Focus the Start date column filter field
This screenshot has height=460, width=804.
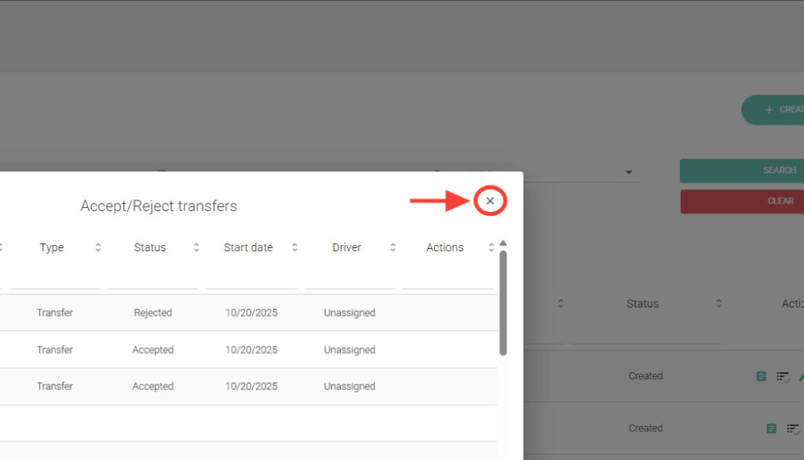(250, 279)
